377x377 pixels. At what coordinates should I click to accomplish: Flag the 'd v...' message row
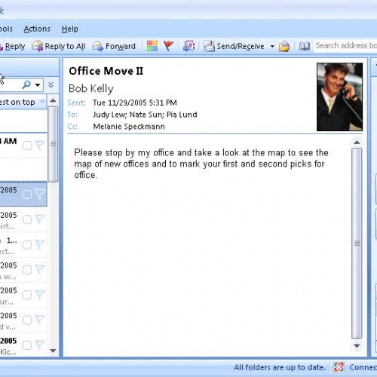pos(40,320)
